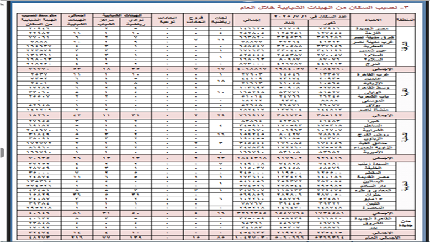Select the district cell 'الخليفة'
Viewport: 430px width, 242px height.
(x=373, y=168)
